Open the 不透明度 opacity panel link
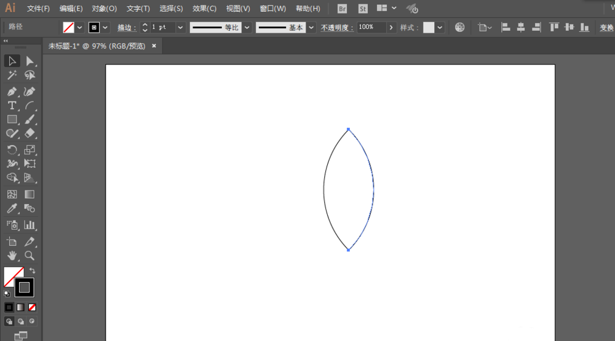The height and width of the screenshot is (341, 615). (336, 28)
